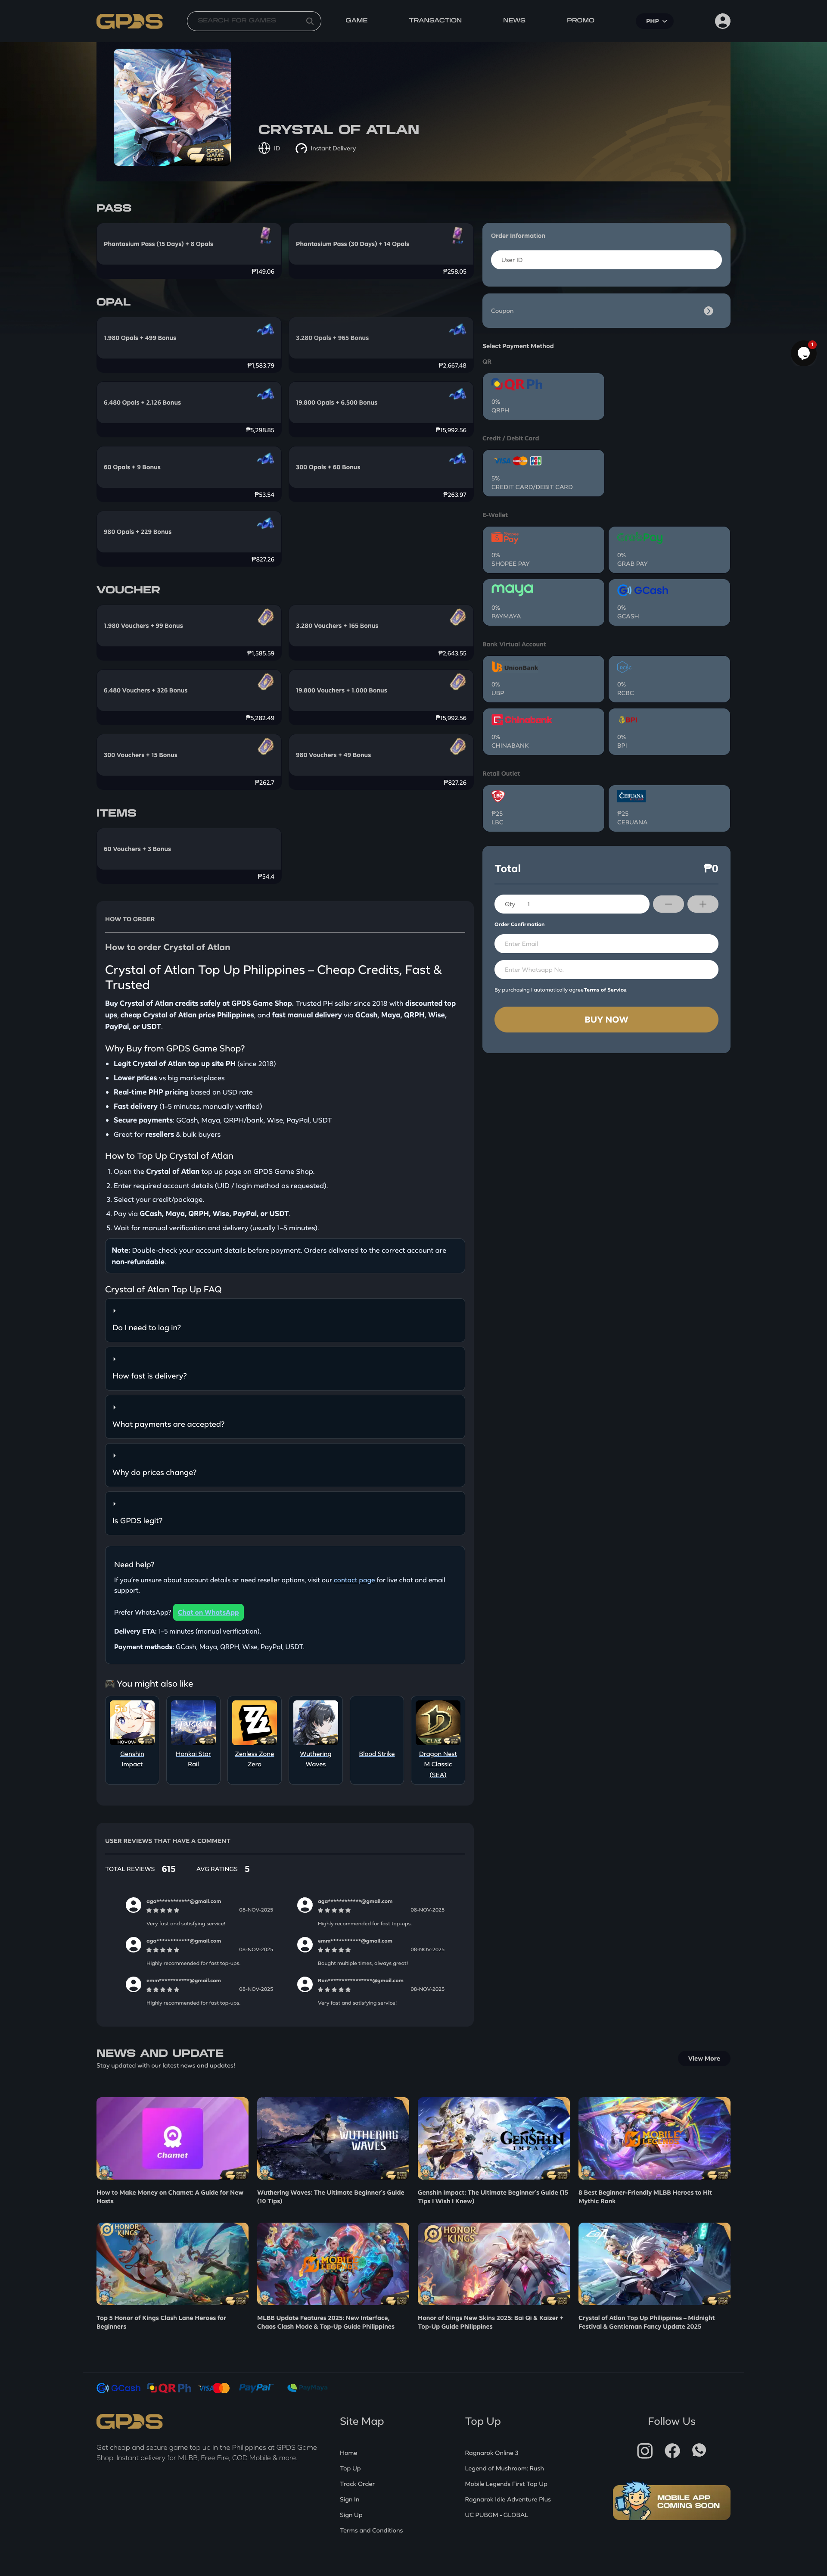Click the WhatsApp icon in footer
Screen dimensions: 827x2576
click(699, 2450)
